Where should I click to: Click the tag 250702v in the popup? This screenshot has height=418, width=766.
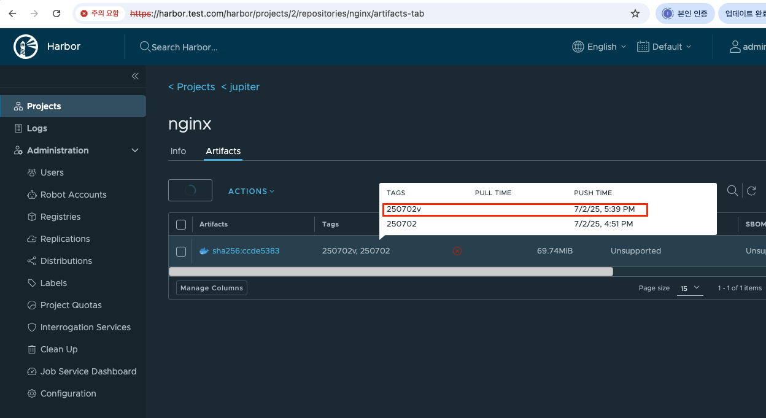[x=404, y=209]
